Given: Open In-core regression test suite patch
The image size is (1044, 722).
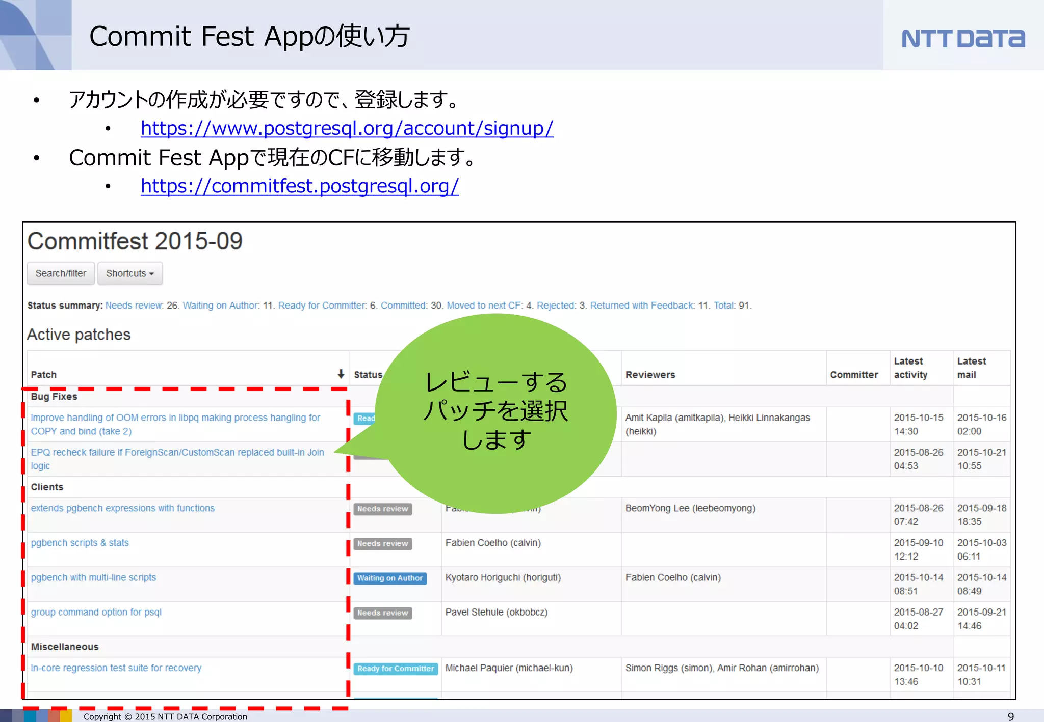Looking at the screenshot, I should pyautogui.click(x=116, y=668).
